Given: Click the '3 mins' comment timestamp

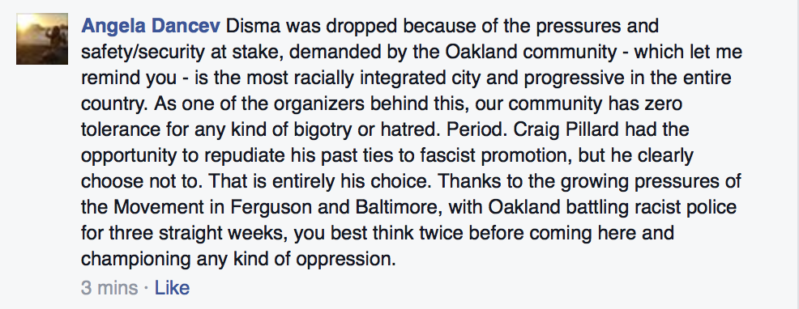Looking at the screenshot, I should [x=109, y=288].
